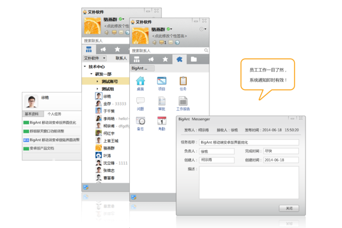
Task: Open the task '群组聊天窗口功能调整'
Action: pyautogui.click(x=52, y=131)
